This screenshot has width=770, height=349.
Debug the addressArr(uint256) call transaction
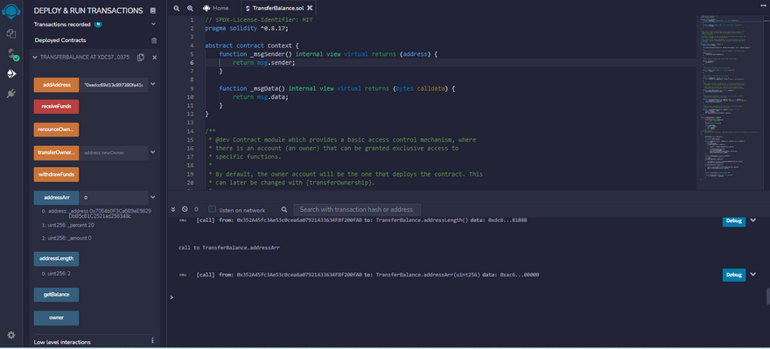coord(733,275)
